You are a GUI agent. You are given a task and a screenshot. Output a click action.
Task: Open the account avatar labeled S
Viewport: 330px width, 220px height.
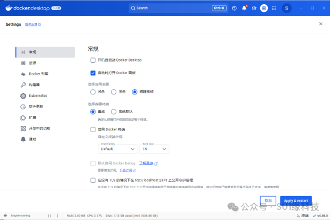286,8
